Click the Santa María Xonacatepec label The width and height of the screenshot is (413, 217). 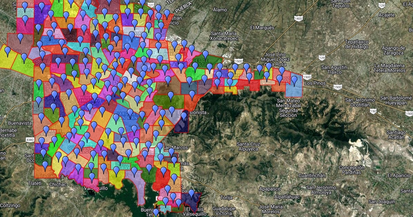(x=224, y=36)
